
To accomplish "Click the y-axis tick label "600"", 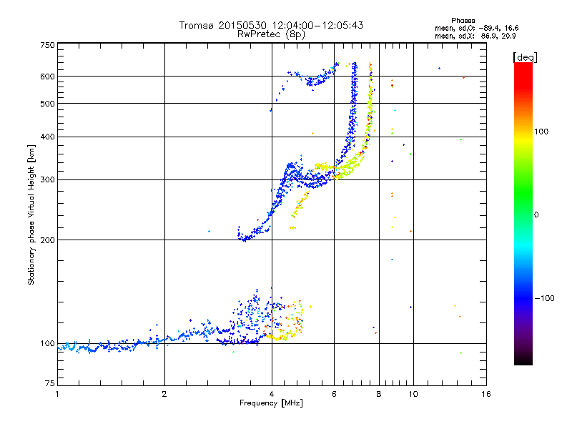I will tap(47, 77).
